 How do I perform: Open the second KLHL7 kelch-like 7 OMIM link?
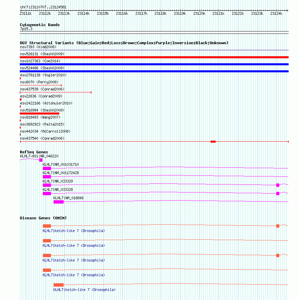coord(74,246)
